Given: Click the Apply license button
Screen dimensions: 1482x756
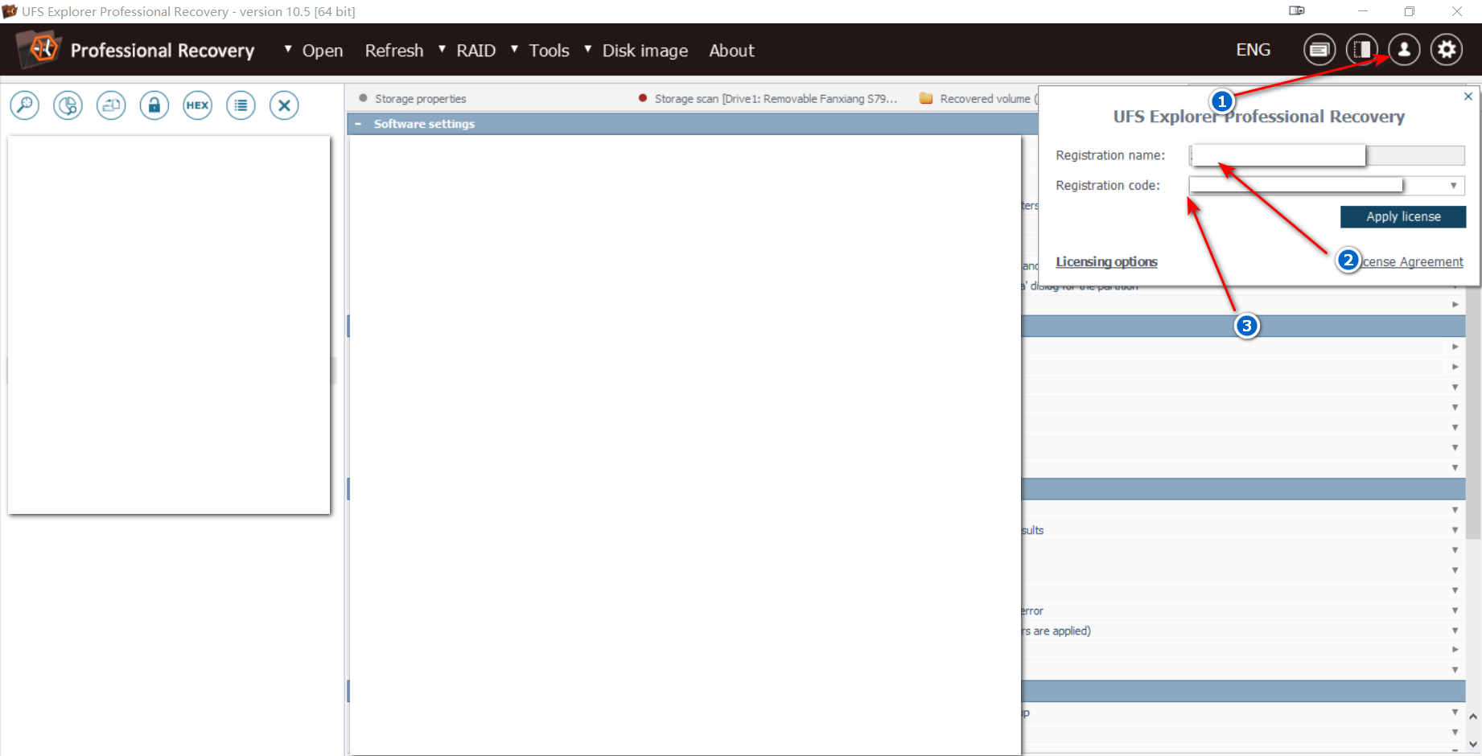Looking at the screenshot, I should (1402, 217).
